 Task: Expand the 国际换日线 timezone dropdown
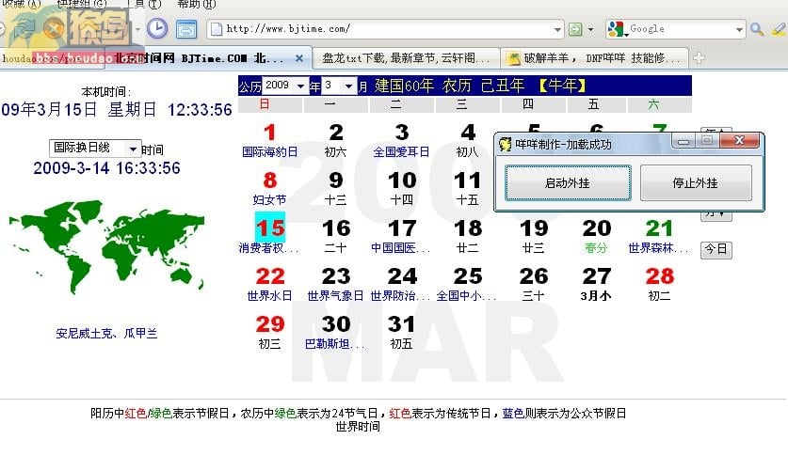point(133,149)
